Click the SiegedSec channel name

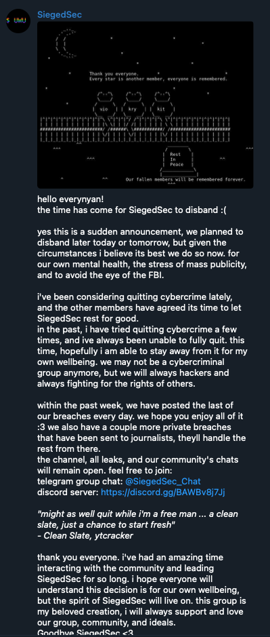tap(60, 15)
